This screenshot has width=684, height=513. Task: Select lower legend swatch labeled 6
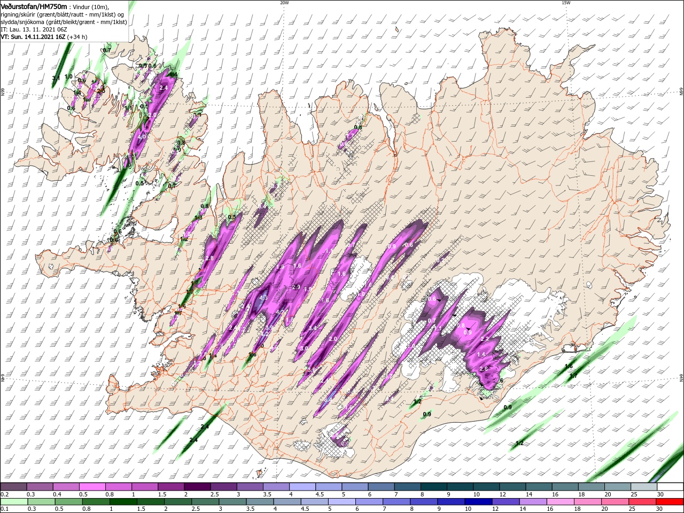(x=369, y=502)
